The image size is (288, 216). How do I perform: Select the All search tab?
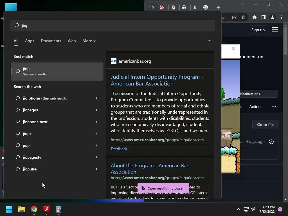(16, 41)
